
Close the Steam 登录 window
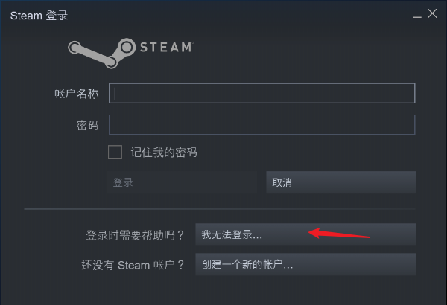432,13
